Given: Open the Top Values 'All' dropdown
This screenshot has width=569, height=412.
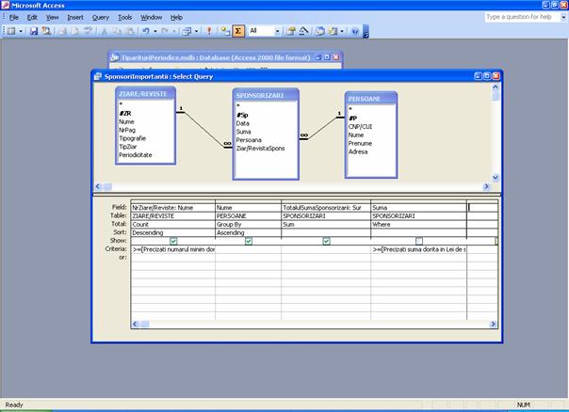Looking at the screenshot, I should click(278, 31).
